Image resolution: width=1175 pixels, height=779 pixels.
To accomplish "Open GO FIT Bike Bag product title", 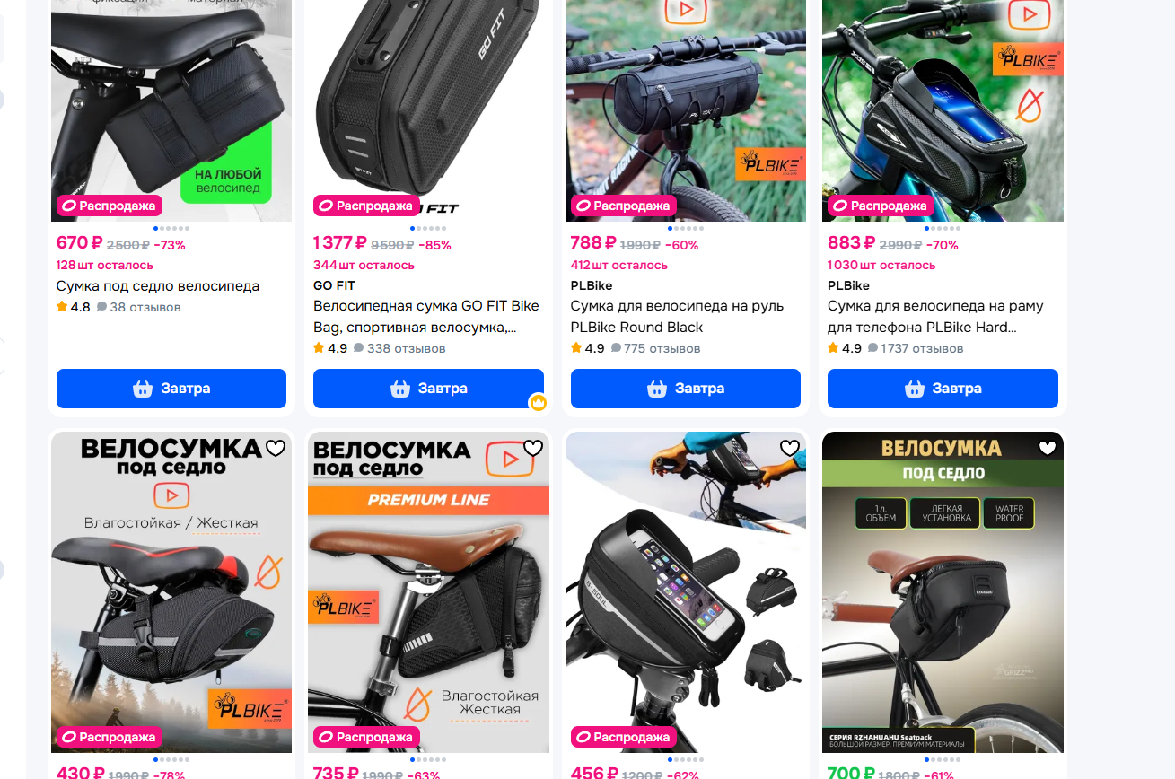I will [x=426, y=317].
